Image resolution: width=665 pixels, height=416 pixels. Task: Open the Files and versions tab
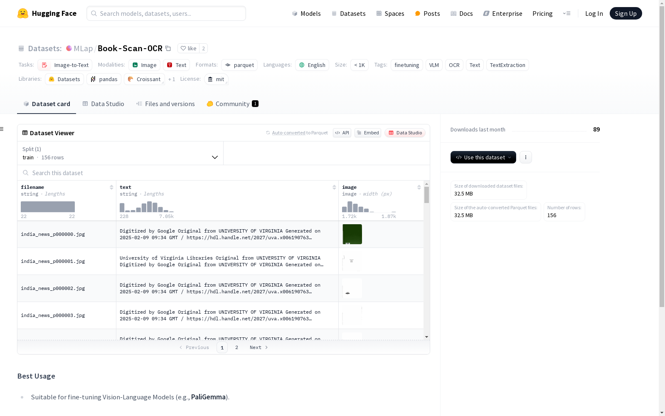click(165, 104)
